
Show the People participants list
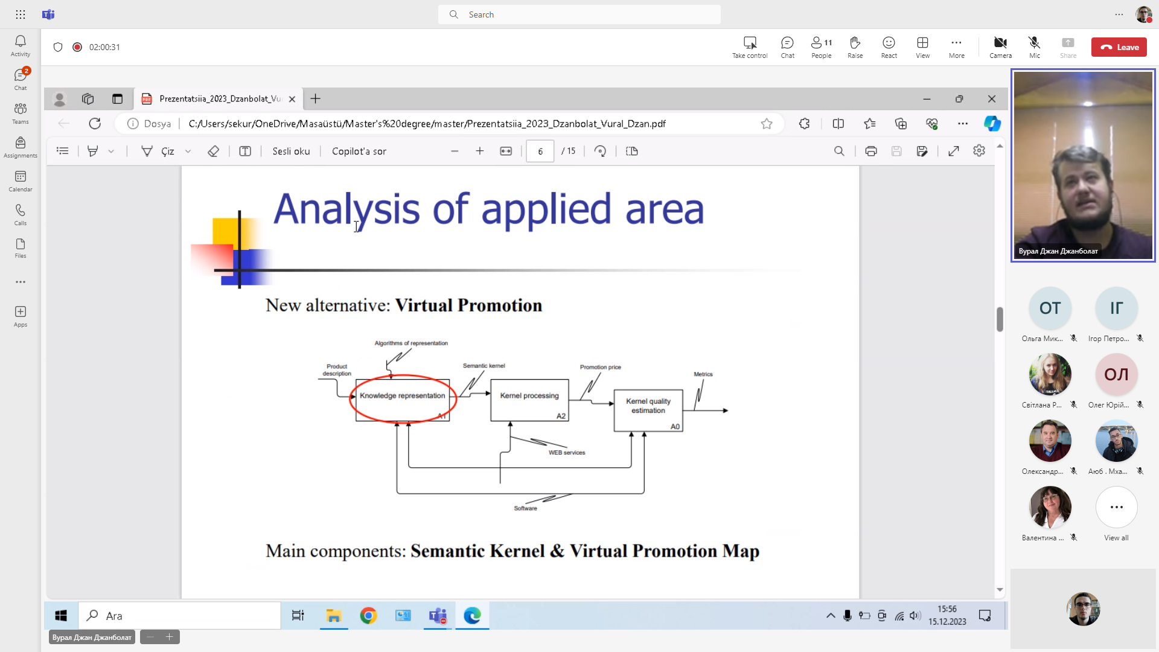coord(821,46)
